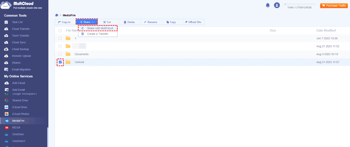Open Official Site link in toolbar
Screen dimensions: 350x147
(193, 22)
